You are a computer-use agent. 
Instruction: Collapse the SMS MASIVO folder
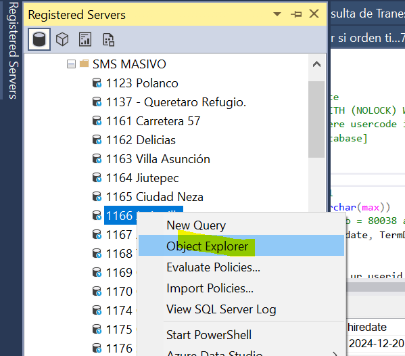71,64
